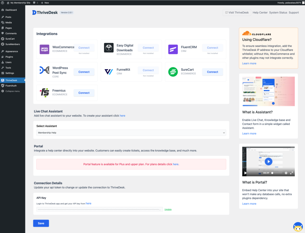The width and height of the screenshot is (305, 233).
Task: Click the Update link next to API Key
Action: [168, 209]
